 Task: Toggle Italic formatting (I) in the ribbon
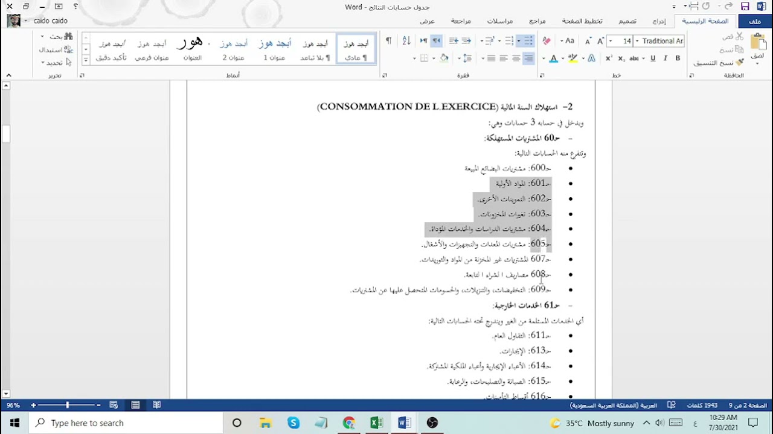tap(666, 58)
